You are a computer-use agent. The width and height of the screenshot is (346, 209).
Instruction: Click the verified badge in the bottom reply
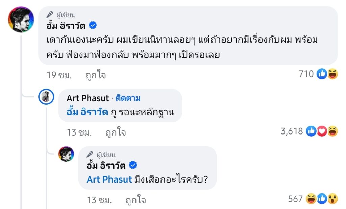pos(133,165)
